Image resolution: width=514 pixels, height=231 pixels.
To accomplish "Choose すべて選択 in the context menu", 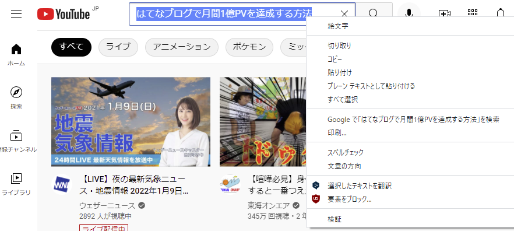I will (410, 99).
